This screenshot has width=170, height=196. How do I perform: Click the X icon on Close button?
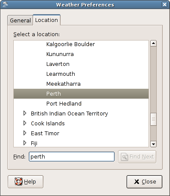(x=137, y=182)
